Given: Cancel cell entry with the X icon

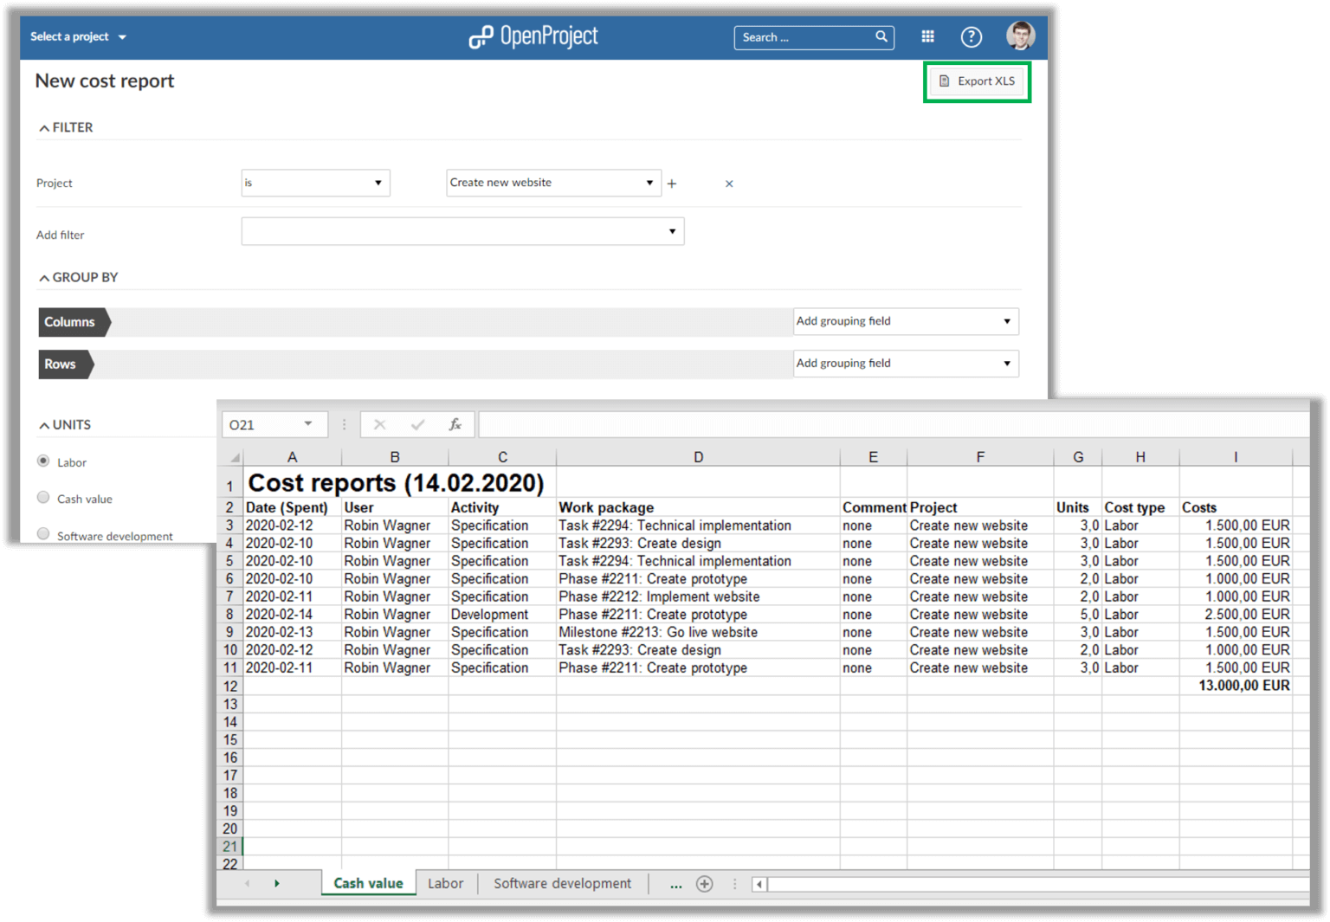Looking at the screenshot, I should tap(379, 424).
